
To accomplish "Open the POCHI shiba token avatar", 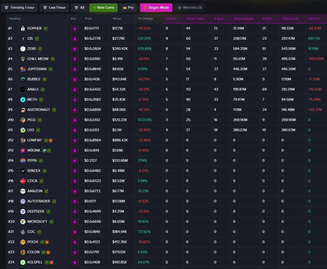I will point(23,242).
